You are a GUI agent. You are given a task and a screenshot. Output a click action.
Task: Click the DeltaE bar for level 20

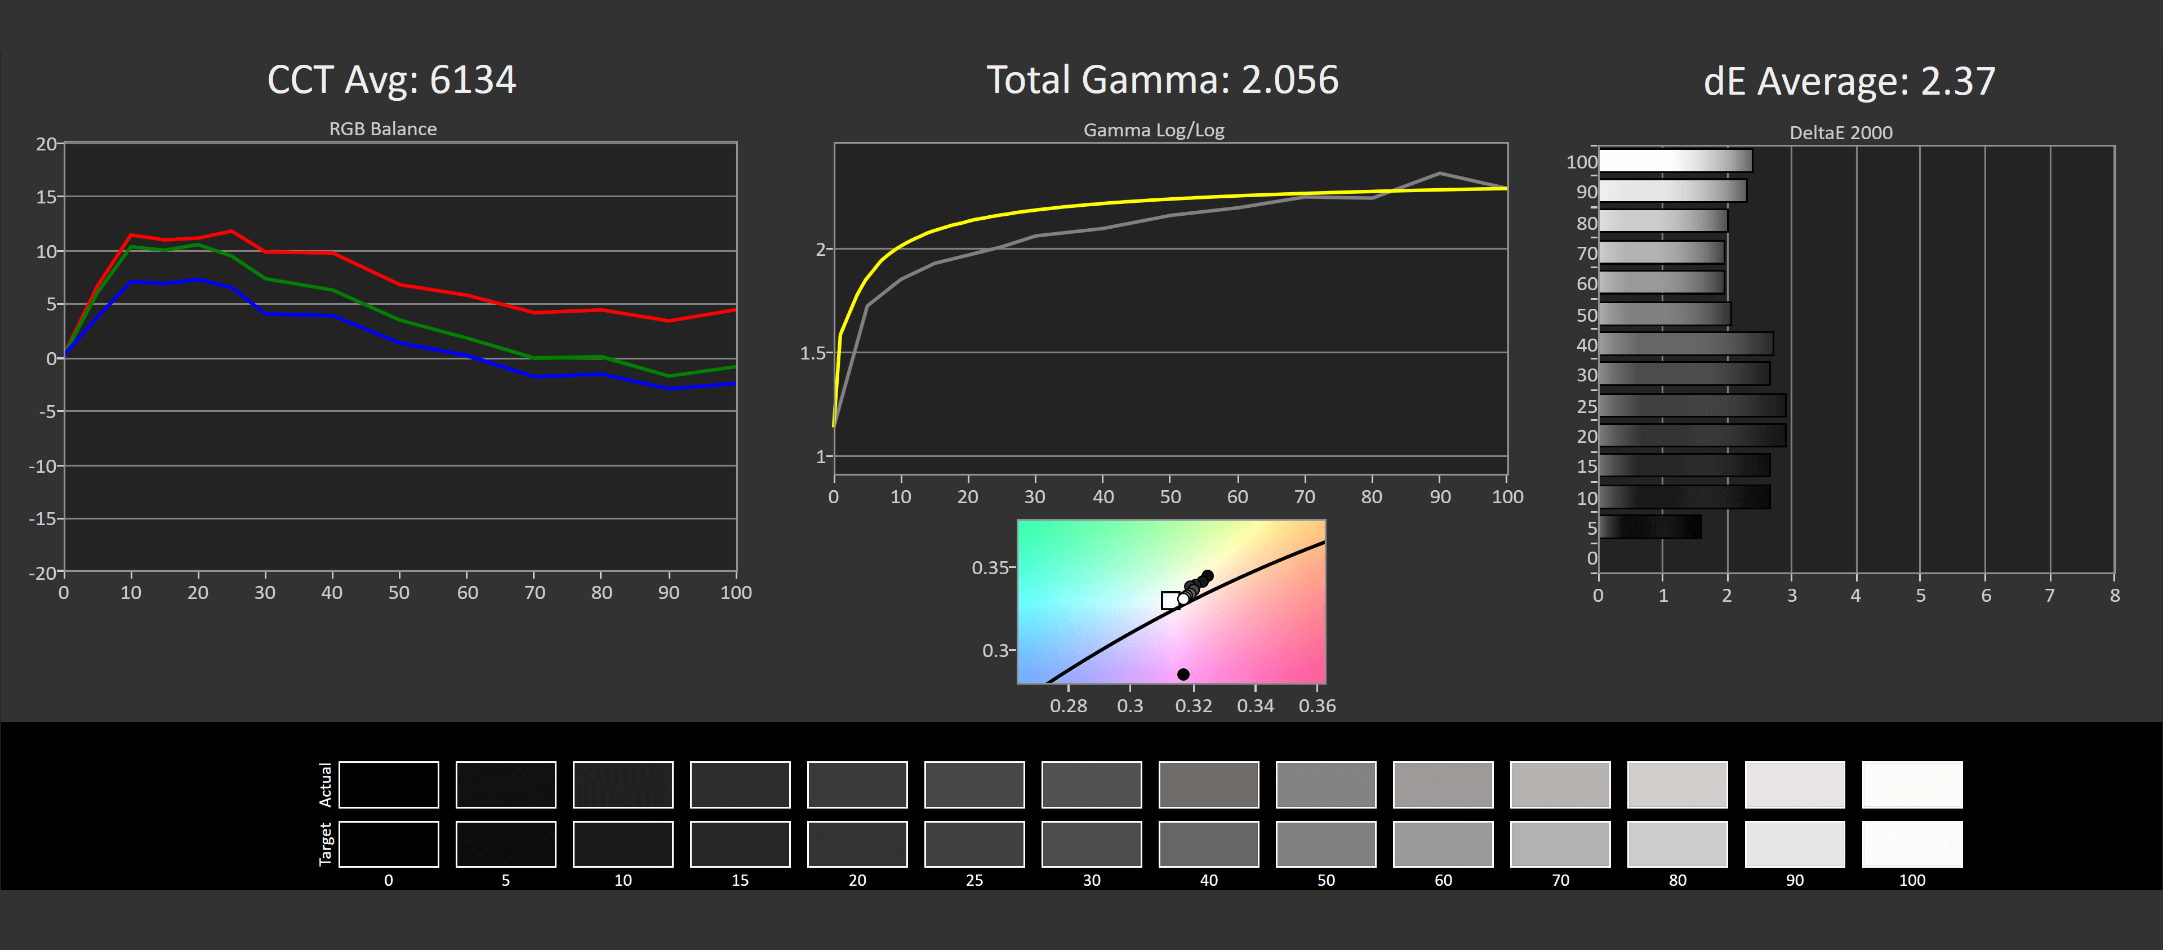point(1692,435)
